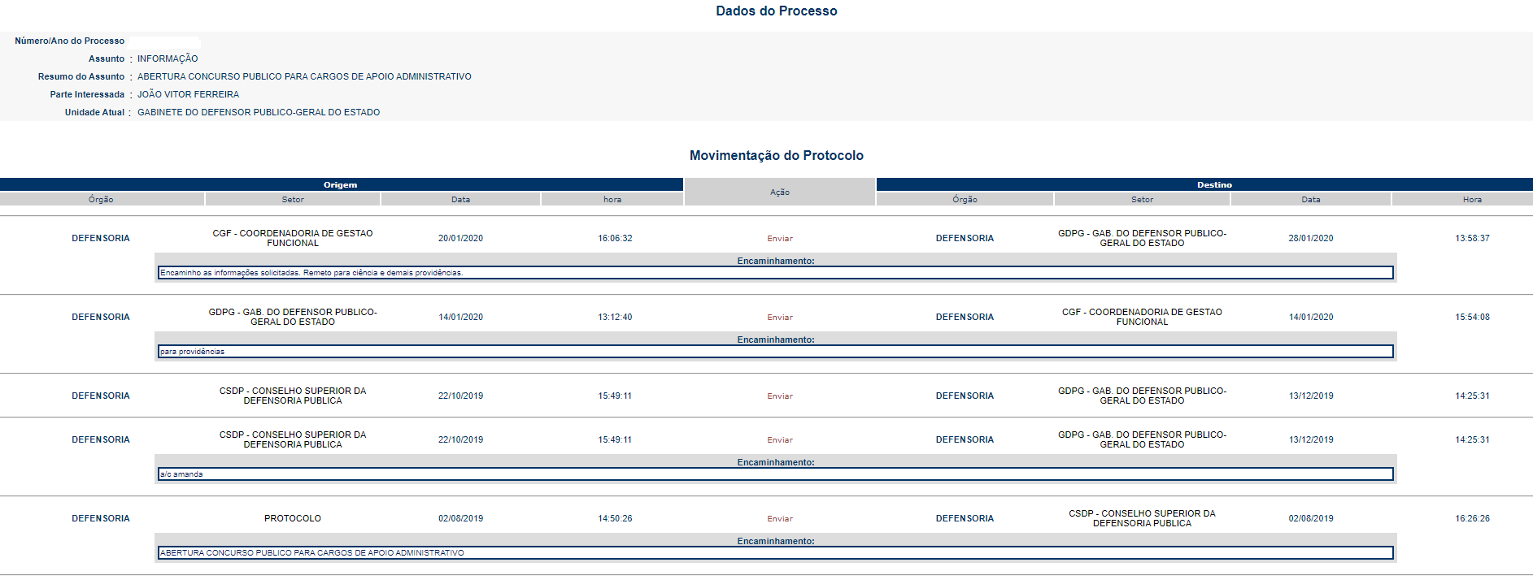Viewport: 1533px width, 584px height.
Task: Click the first Enviar link dated 22/10/2019
Action: 779,396
